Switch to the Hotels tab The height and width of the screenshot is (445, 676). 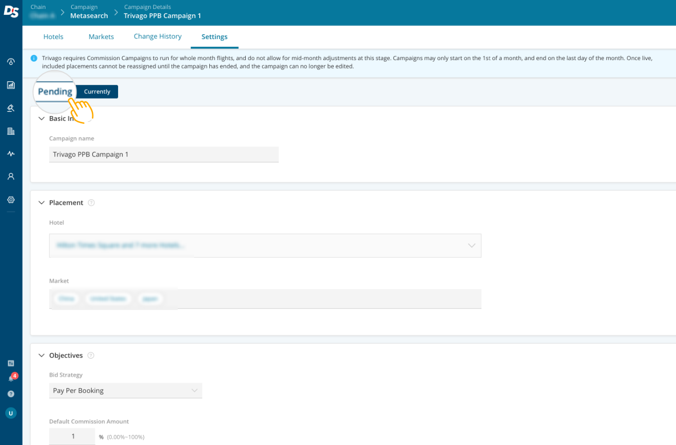53,37
